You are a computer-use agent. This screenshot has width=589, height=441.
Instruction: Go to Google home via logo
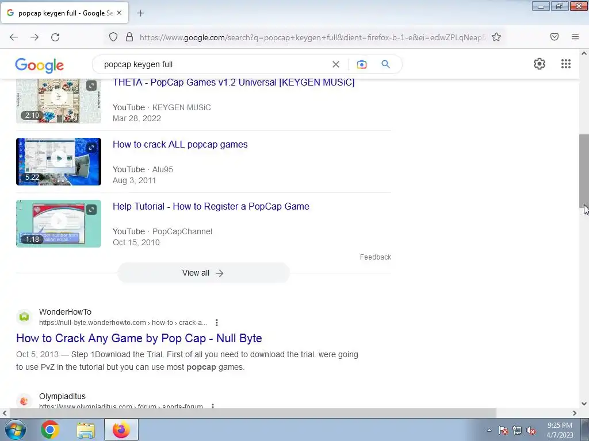[40, 65]
